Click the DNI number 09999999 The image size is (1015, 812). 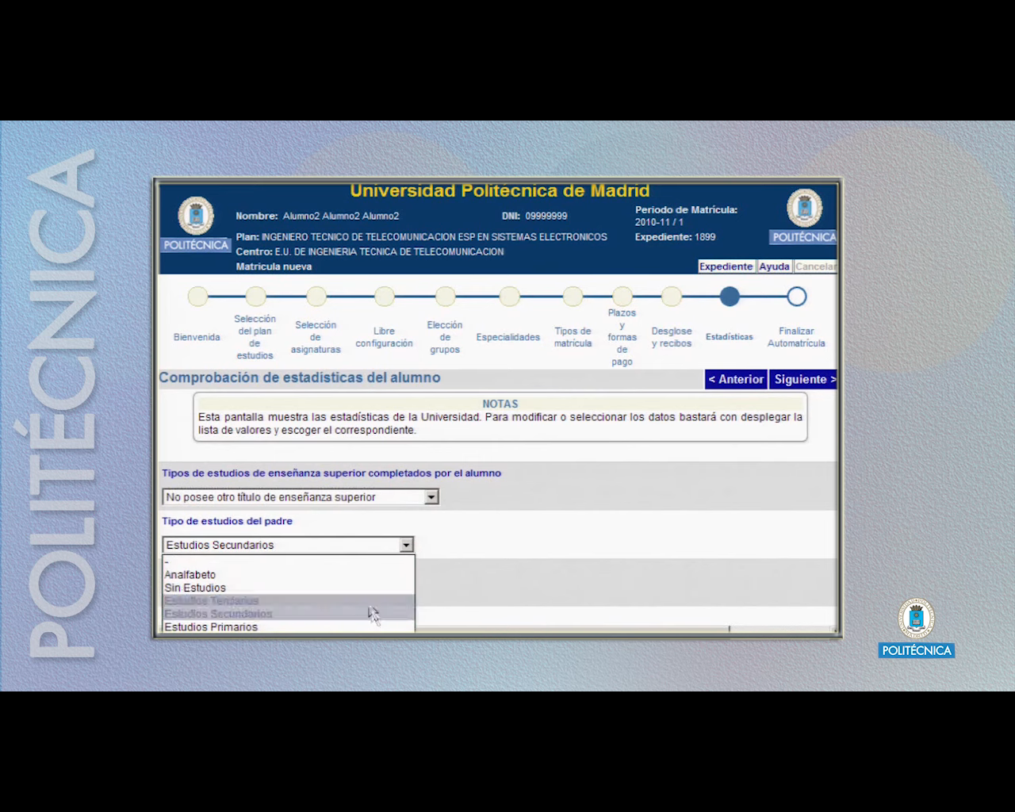click(546, 216)
